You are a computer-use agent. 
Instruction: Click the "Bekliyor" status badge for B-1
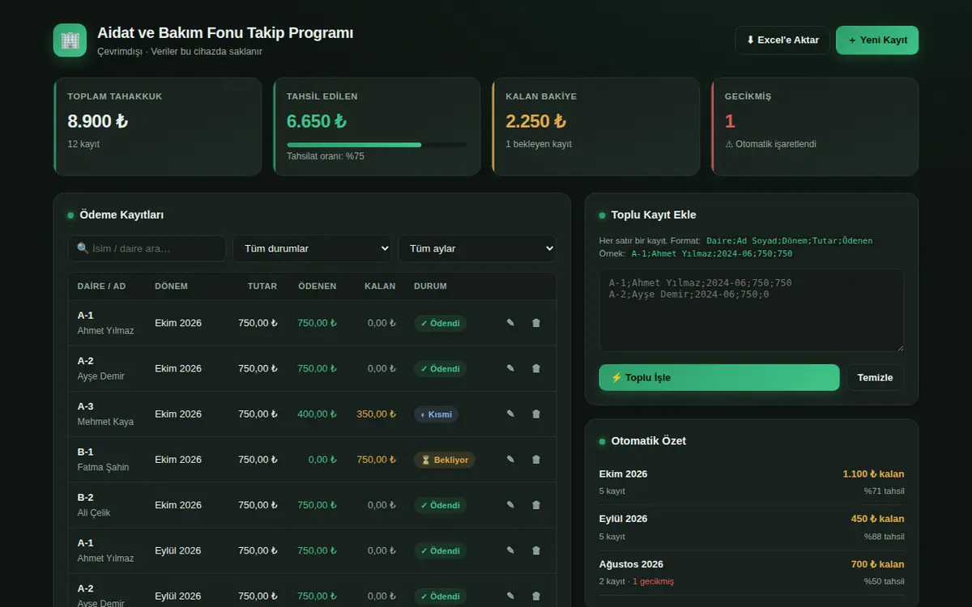coord(445,460)
